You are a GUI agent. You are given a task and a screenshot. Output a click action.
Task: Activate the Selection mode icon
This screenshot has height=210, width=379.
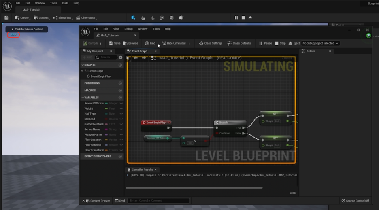tap(133, 18)
